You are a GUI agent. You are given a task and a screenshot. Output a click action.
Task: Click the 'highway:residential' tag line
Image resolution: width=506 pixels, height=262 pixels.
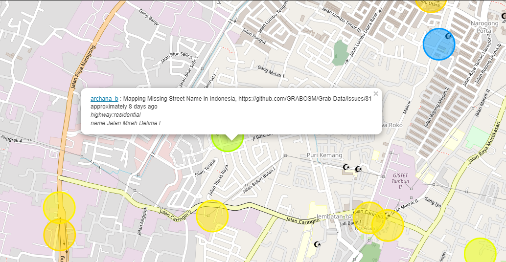[115, 115]
